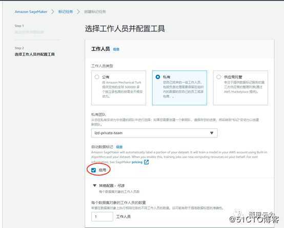Select the 私有 workforce radio button
Viewport: 284px width, 228px height.
(158, 77)
